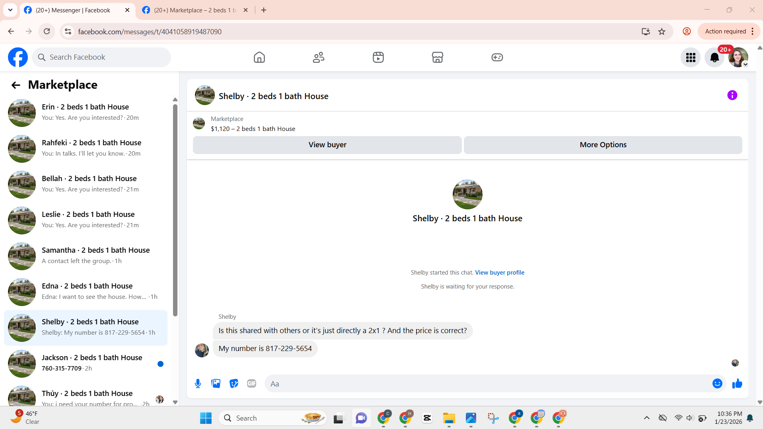
Task: View site information icon
Action: coord(68,31)
